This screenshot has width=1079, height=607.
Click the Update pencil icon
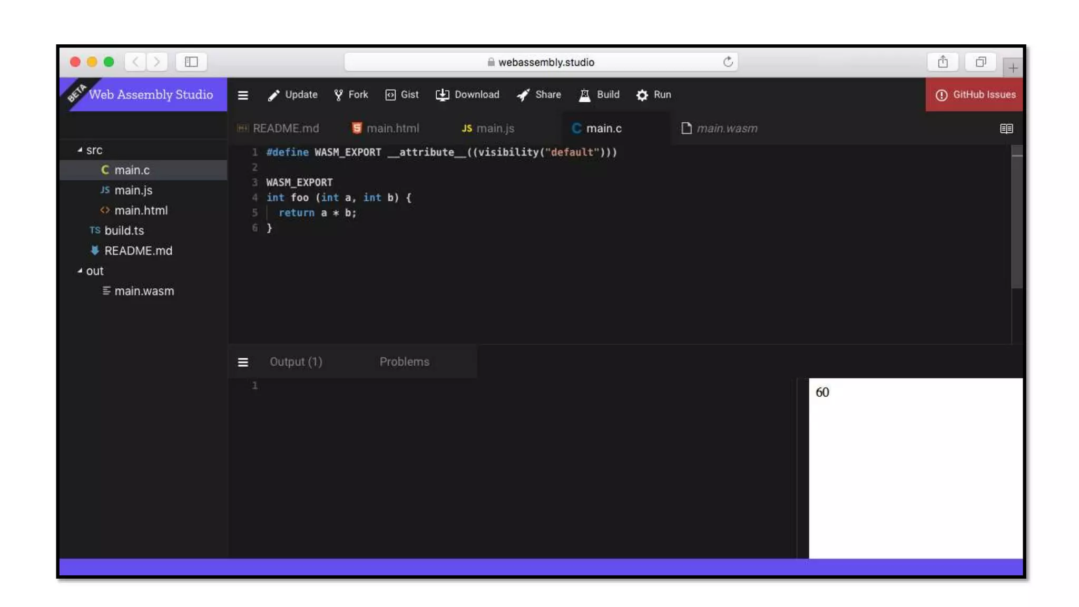[273, 95]
